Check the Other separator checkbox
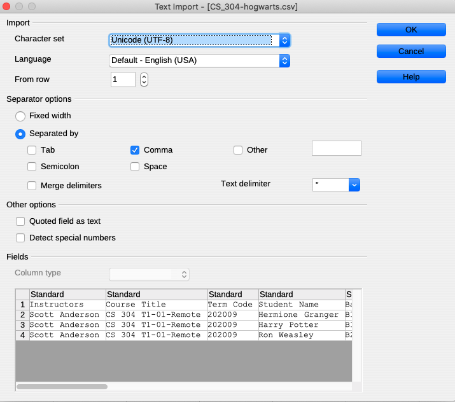Image resolution: width=455 pixels, height=402 pixels. coord(238,151)
